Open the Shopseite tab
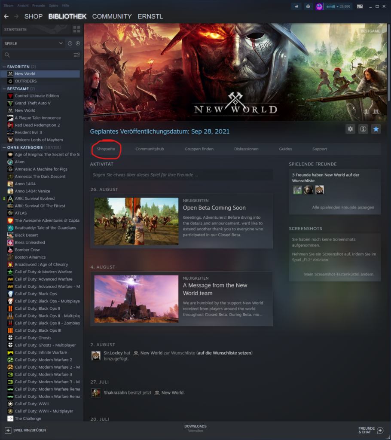391x440 pixels. pyautogui.click(x=106, y=149)
